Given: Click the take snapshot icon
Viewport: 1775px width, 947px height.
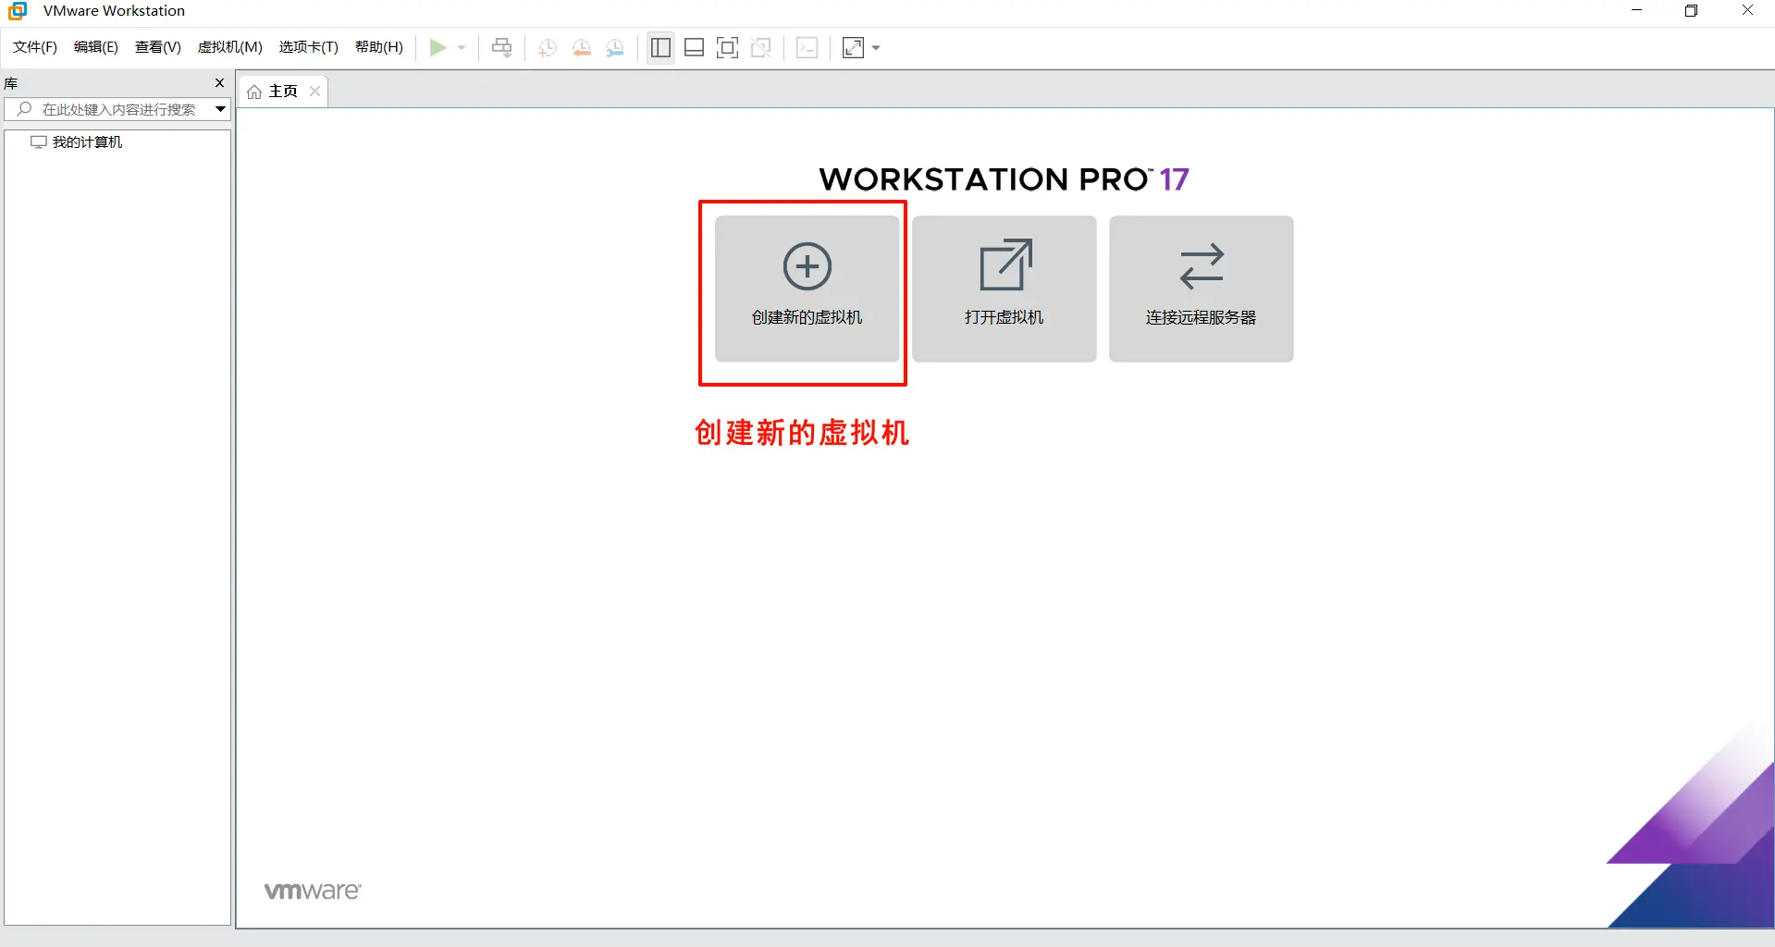Looking at the screenshot, I should click(x=548, y=48).
